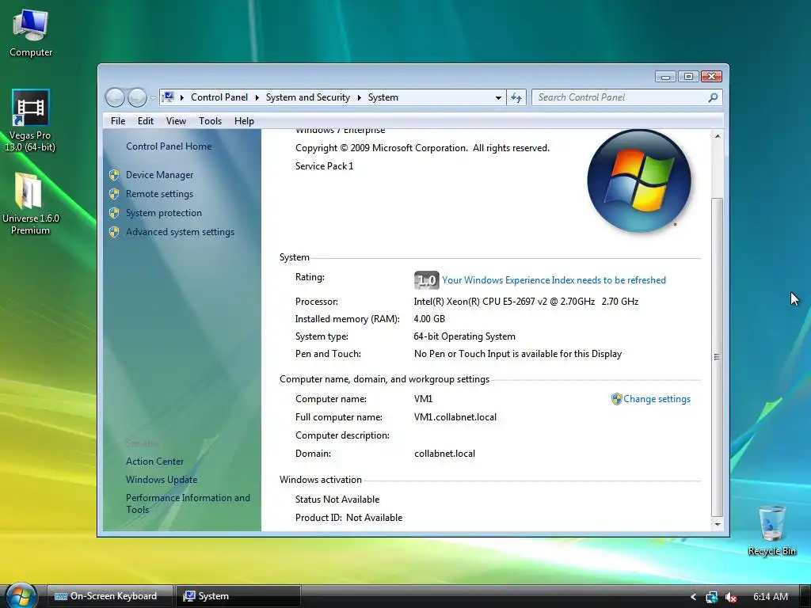Click the search magnifier icon
This screenshot has height=608, width=811.
tap(713, 97)
